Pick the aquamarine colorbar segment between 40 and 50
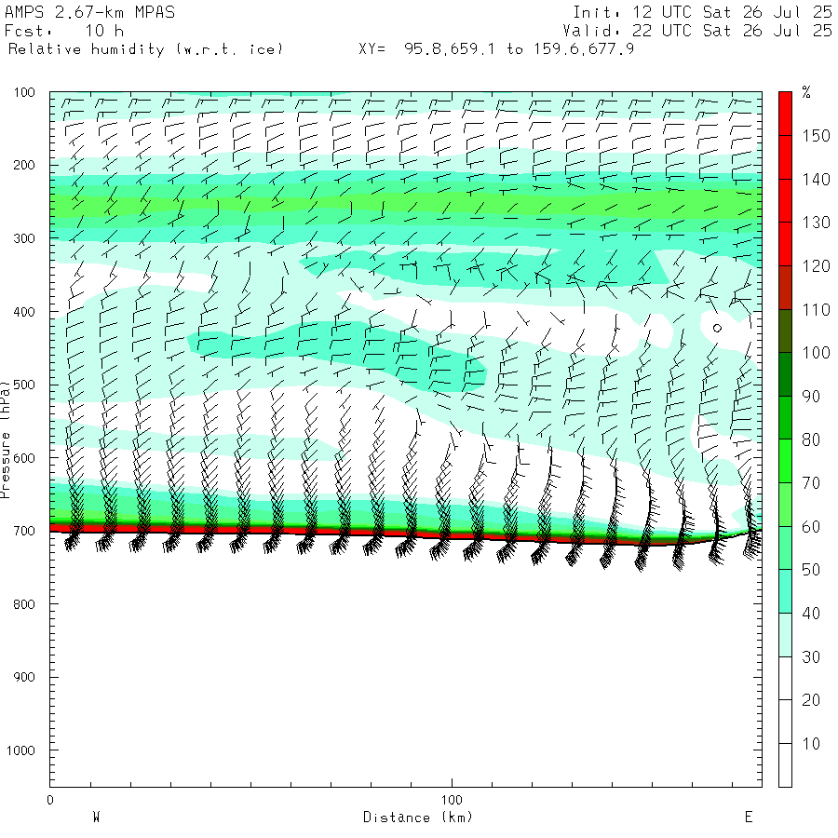 coord(785,591)
